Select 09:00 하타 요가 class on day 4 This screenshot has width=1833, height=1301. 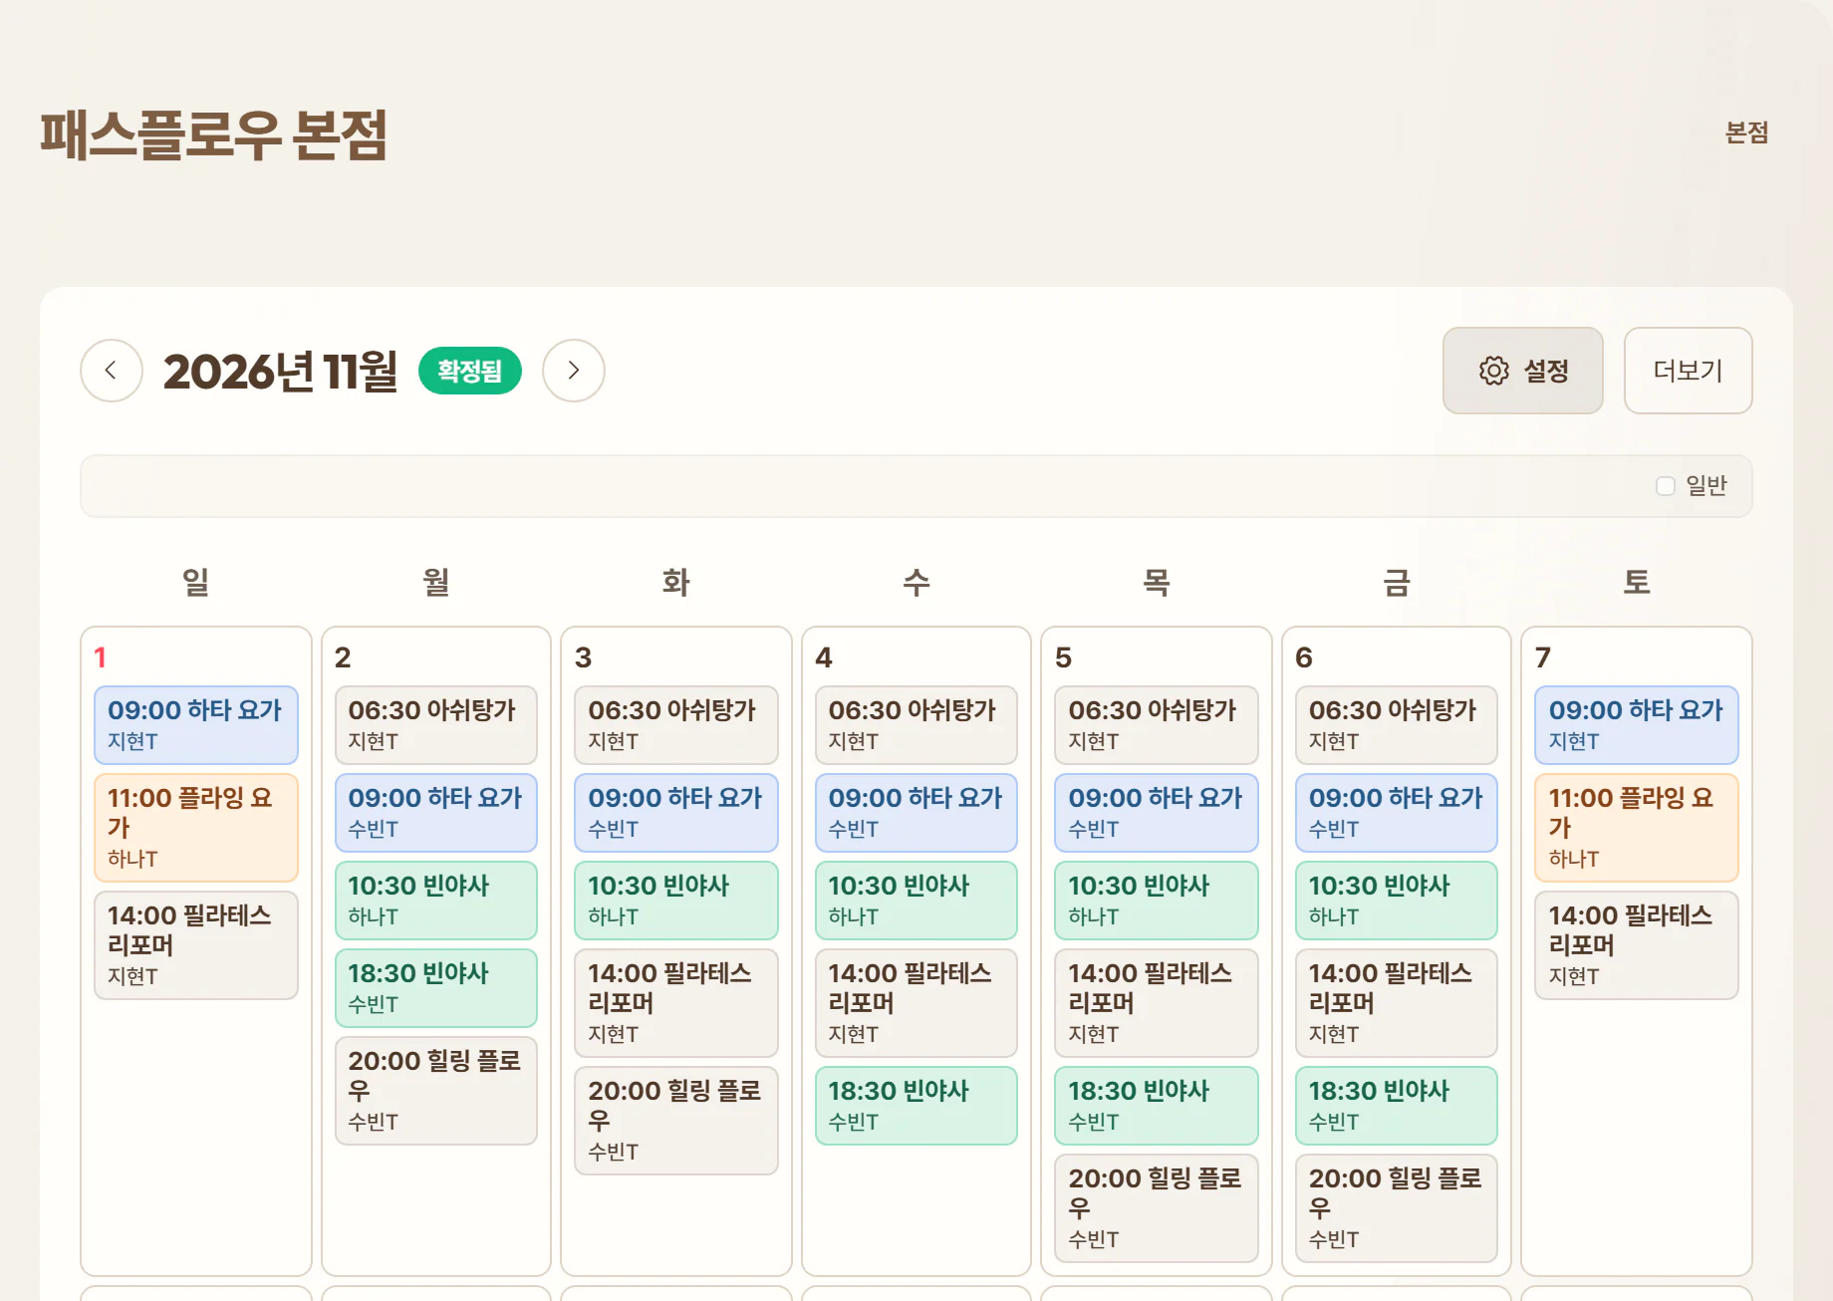pos(916,813)
